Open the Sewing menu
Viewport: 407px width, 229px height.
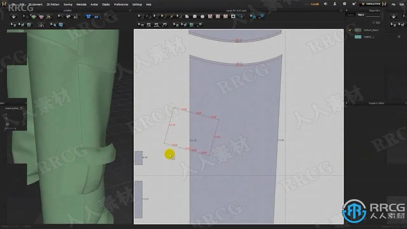coord(68,4)
